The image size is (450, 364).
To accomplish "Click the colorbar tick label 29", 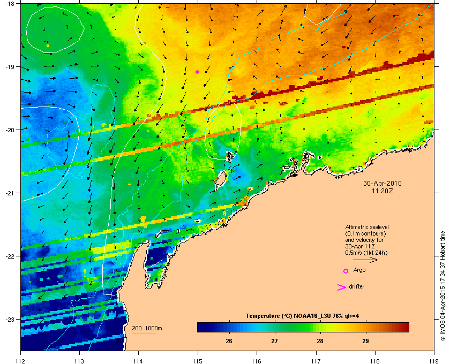I will coord(365,341).
